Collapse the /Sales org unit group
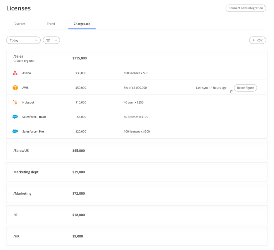The image size is (274, 250). (x=137, y=58)
